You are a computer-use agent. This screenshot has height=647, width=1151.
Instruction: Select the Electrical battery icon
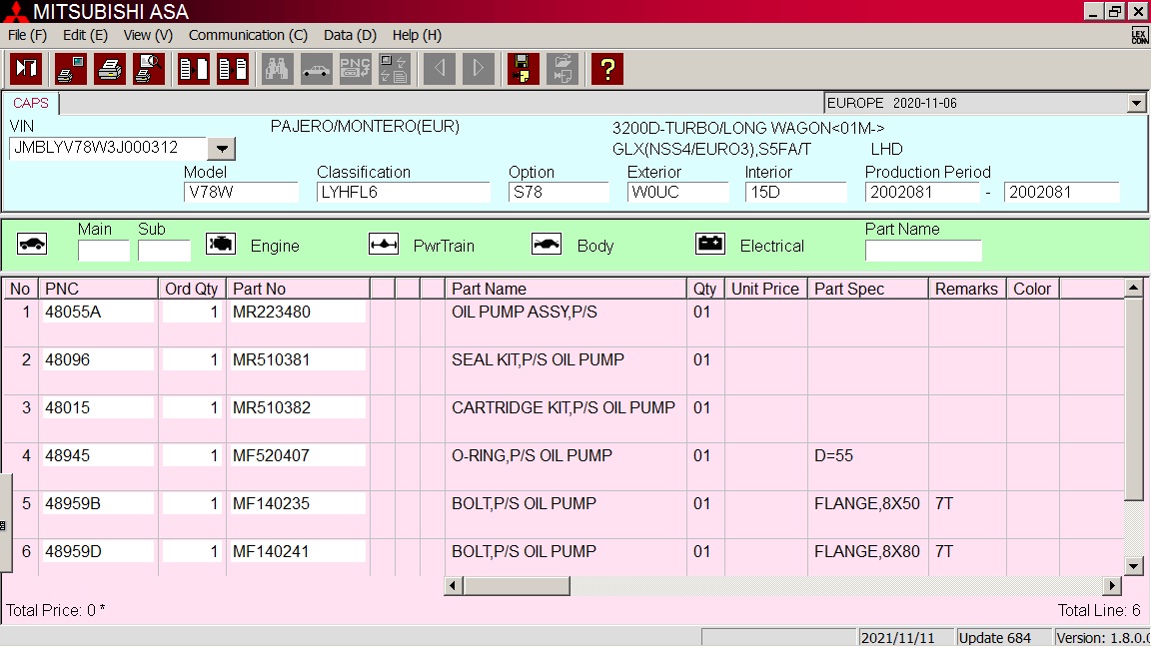710,245
